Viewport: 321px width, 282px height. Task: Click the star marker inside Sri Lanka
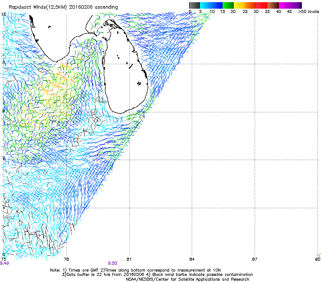[x=139, y=83]
